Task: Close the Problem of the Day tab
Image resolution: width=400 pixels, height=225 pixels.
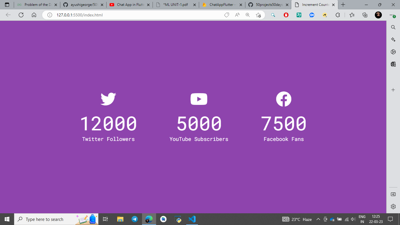Action: 56,5
